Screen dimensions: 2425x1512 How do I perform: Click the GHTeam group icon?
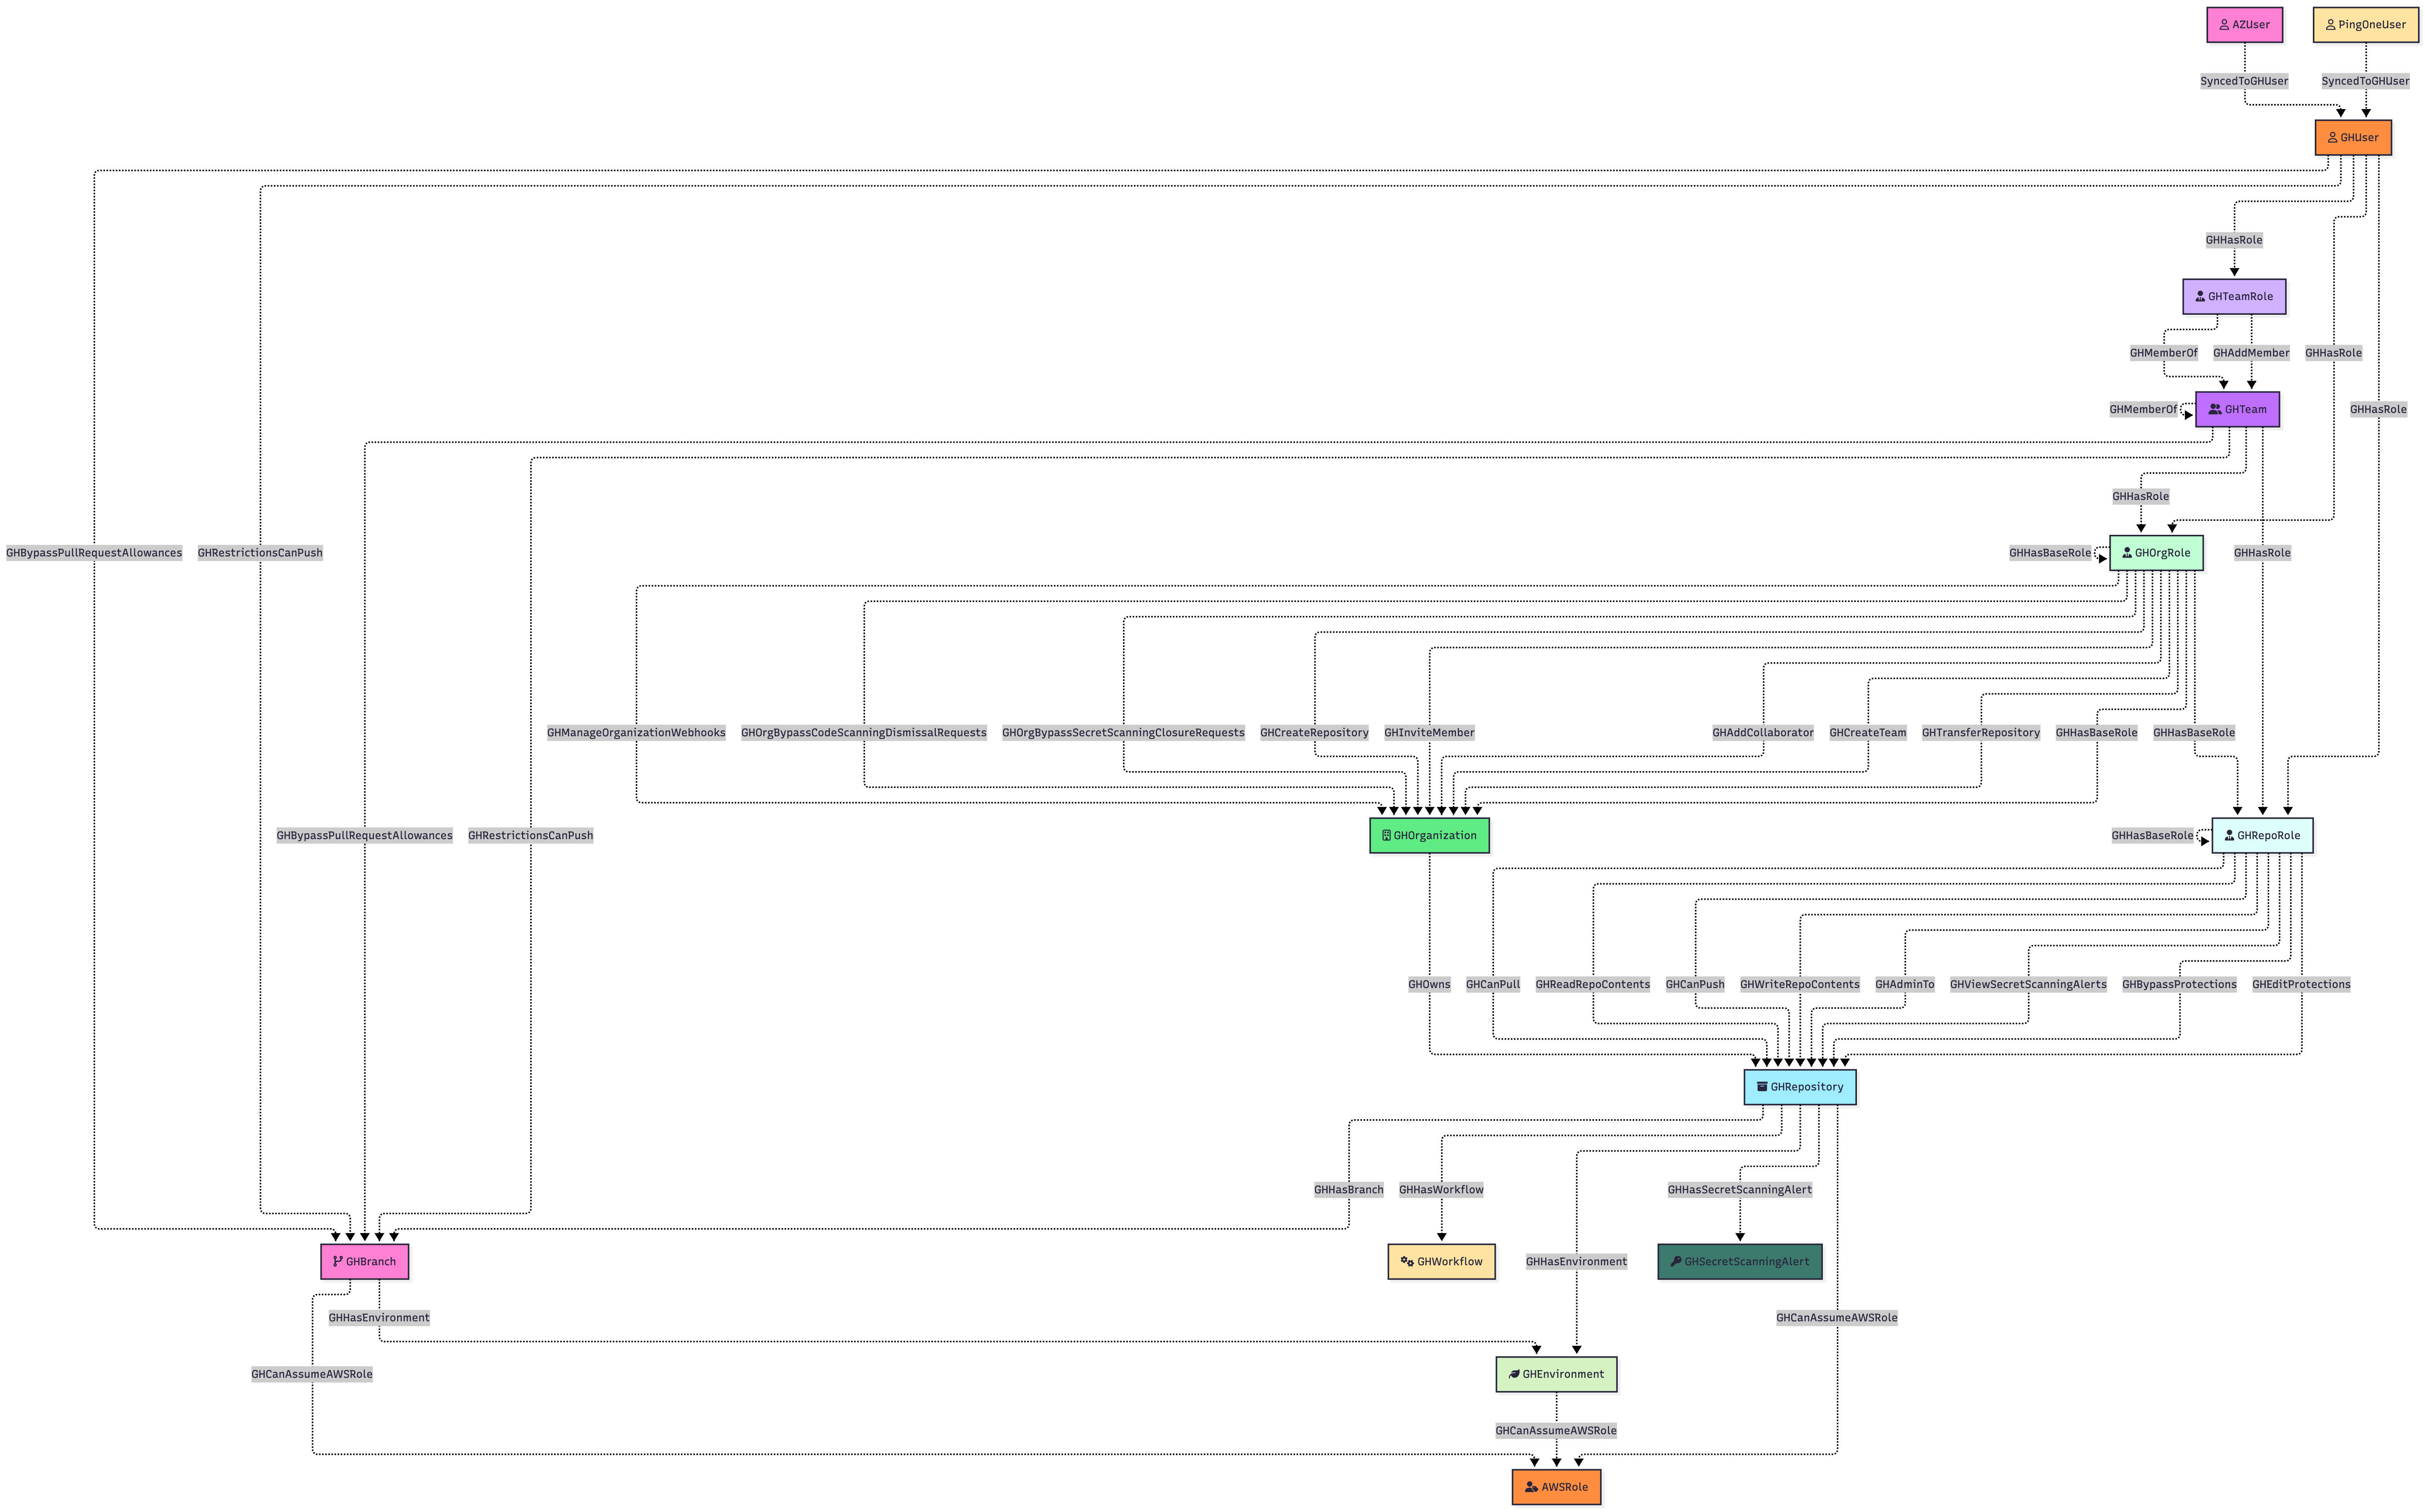pyautogui.click(x=2215, y=410)
